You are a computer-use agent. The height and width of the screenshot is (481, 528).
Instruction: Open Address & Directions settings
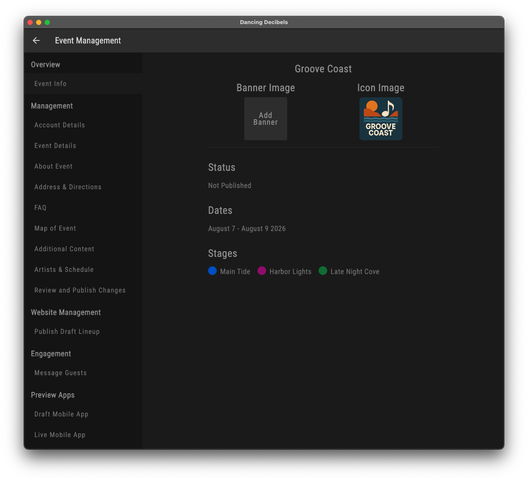tap(68, 187)
